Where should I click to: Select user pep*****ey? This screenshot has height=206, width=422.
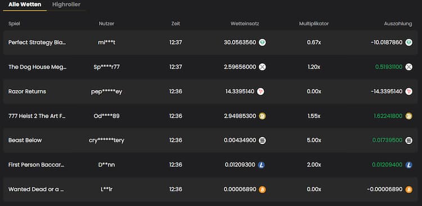pyautogui.click(x=106, y=92)
